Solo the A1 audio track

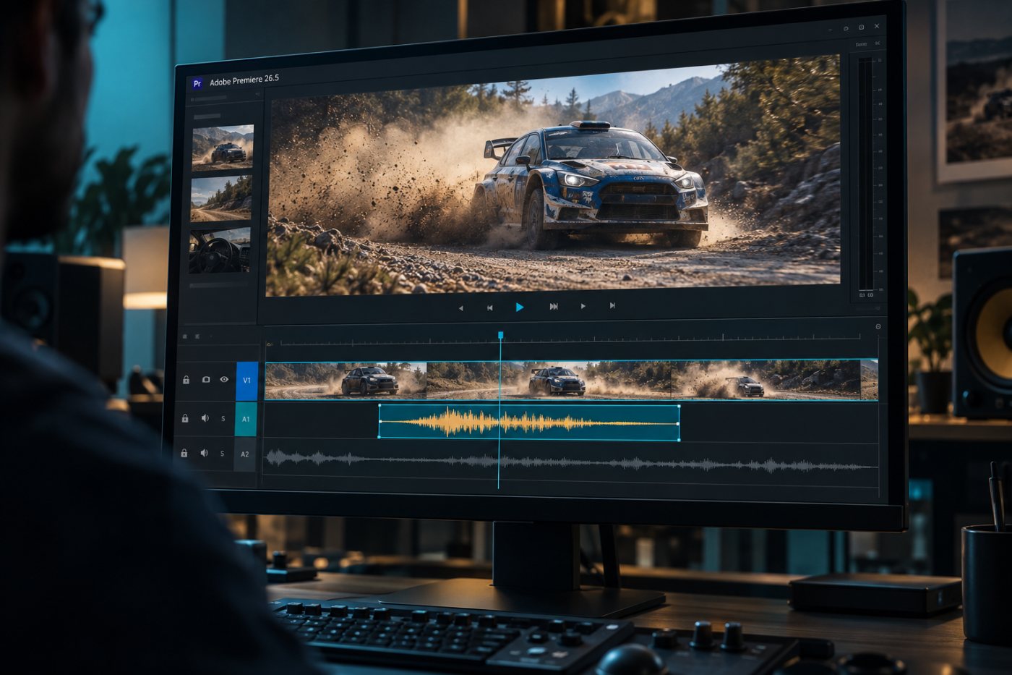[223, 419]
